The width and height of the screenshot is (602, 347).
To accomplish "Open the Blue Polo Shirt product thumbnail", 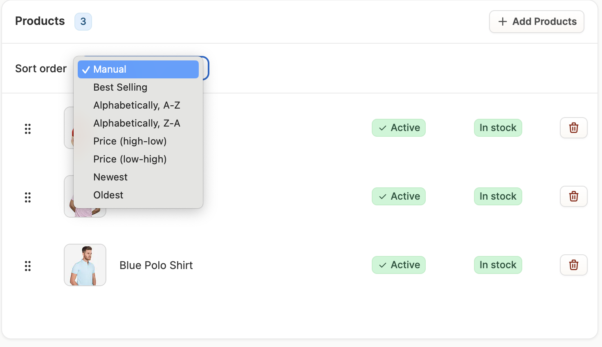I will [85, 265].
